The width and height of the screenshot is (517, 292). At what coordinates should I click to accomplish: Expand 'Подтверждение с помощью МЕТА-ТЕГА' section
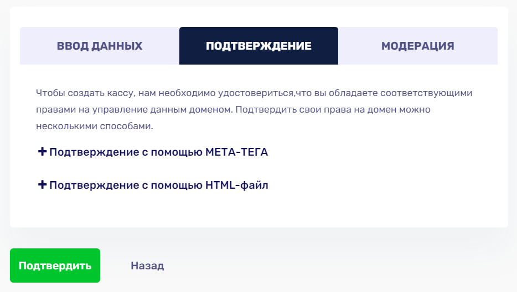pyautogui.click(x=153, y=152)
